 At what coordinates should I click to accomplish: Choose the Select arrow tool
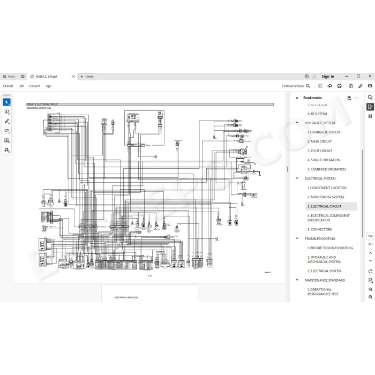click(6, 102)
